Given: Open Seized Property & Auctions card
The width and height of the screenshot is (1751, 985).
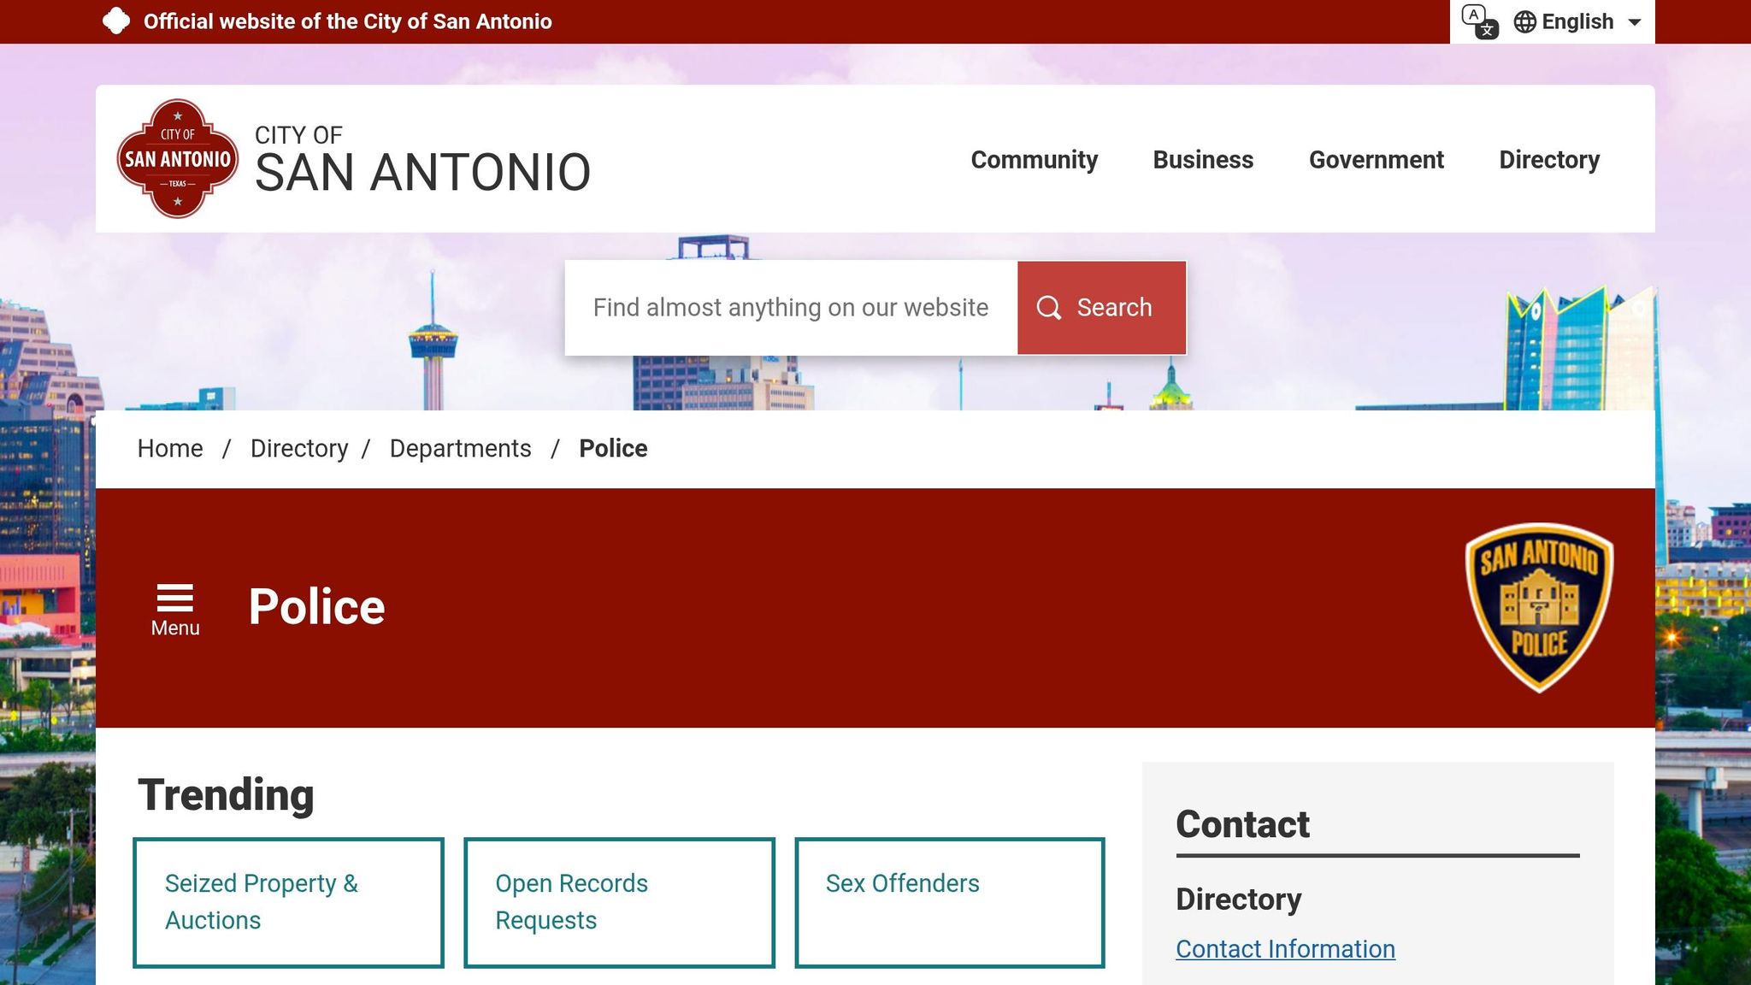Looking at the screenshot, I should point(288,903).
